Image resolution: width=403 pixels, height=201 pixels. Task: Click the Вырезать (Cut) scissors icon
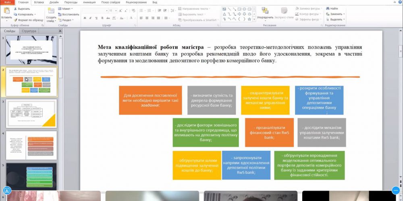click(x=16, y=8)
